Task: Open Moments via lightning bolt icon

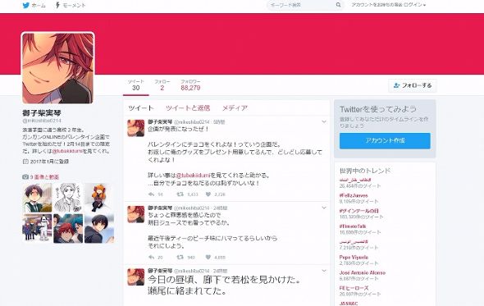Action: [x=57, y=5]
